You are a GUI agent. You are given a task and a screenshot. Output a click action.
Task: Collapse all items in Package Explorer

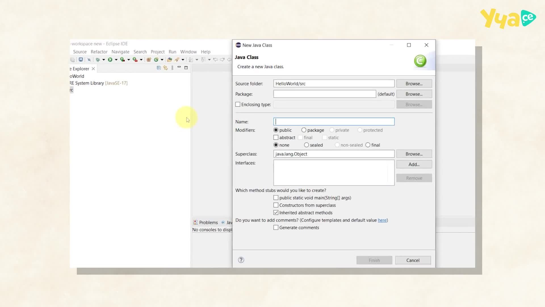tap(159, 68)
